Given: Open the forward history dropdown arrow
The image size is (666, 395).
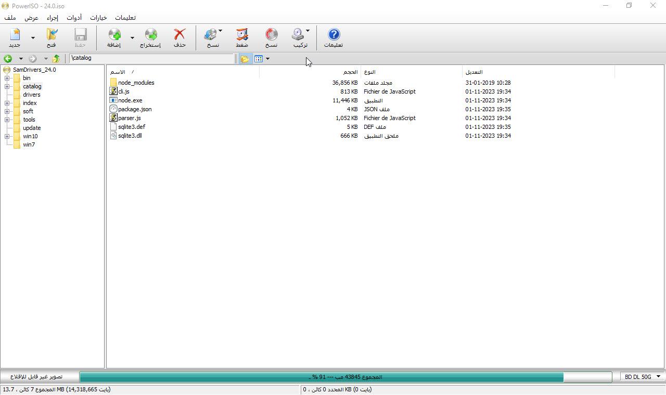Looking at the screenshot, I should click(46, 59).
